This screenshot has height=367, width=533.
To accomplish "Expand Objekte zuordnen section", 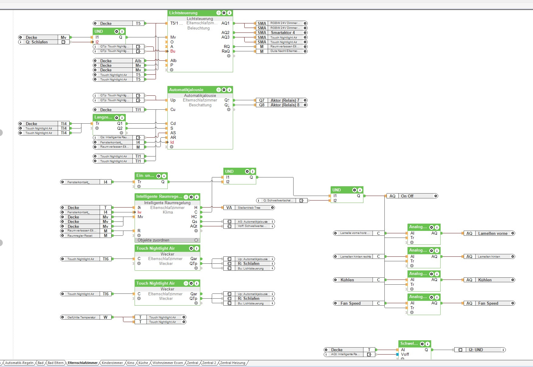I will pos(196,240).
